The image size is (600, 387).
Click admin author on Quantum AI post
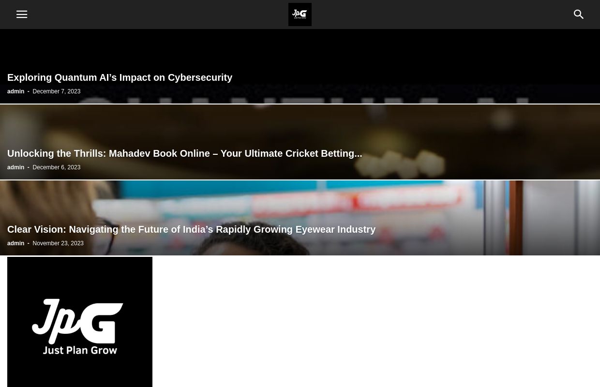pyautogui.click(x=15, y=91)
